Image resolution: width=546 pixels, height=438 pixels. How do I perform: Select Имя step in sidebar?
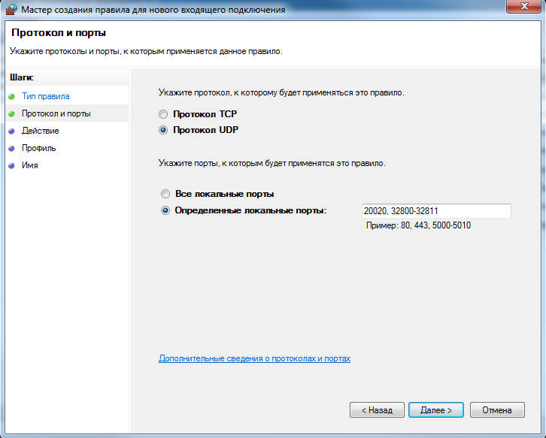click(x=30, y=165)
